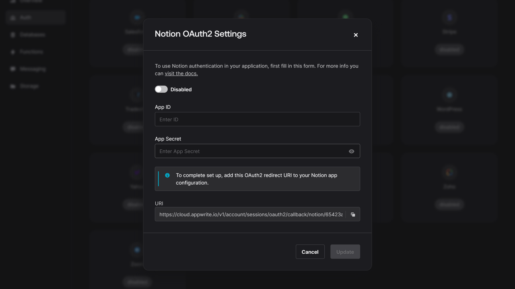Screen dimensions: 515x289
Task: Focus the App ID input field
Action: click(x=257, y=119)
